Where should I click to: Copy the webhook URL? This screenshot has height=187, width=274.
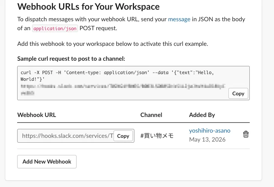pos(123,136)
